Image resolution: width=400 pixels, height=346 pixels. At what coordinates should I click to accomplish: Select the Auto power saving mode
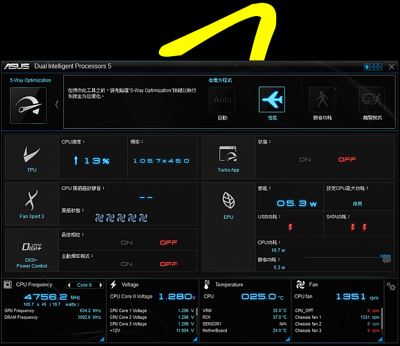(x=222, y=99)
